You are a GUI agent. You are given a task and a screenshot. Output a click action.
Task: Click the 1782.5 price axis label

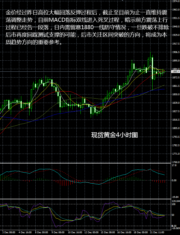pyautogui.click(x=176, y=145)
